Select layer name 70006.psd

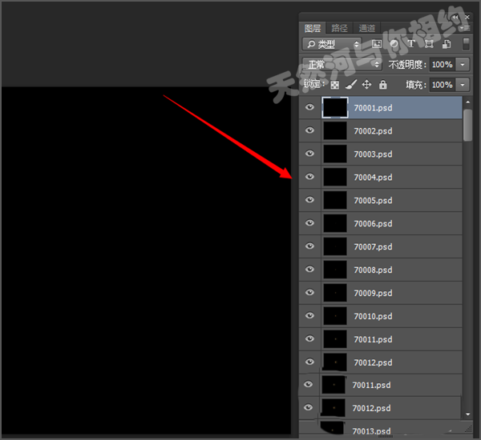[373, 223]
